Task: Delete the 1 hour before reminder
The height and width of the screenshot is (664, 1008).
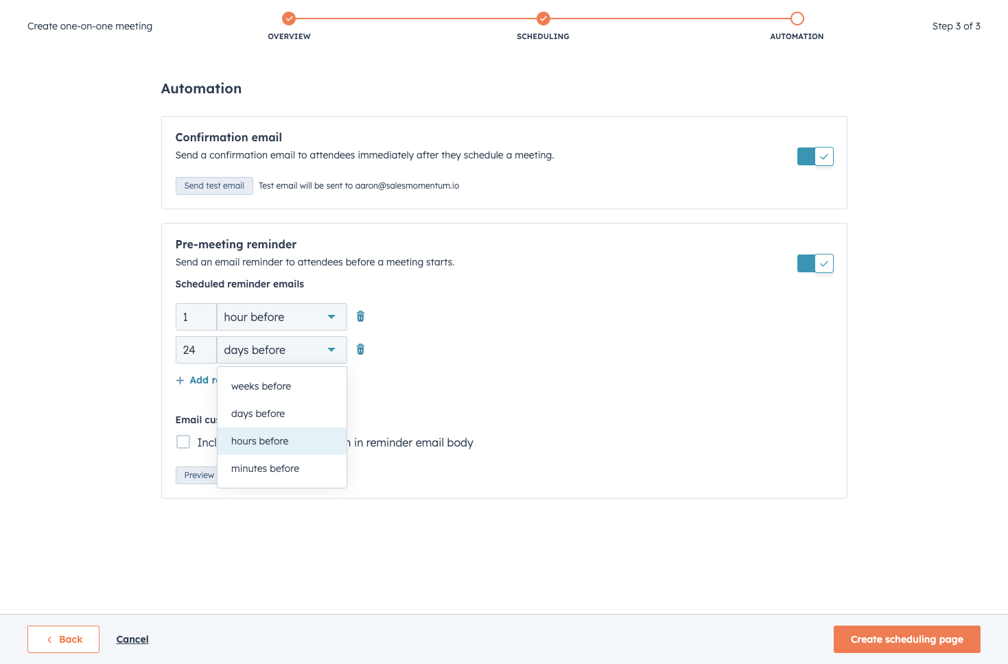Action: (x=360, y=316)
